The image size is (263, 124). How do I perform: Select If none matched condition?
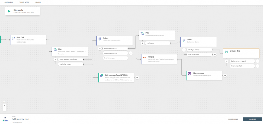click(x=242, y=66)
